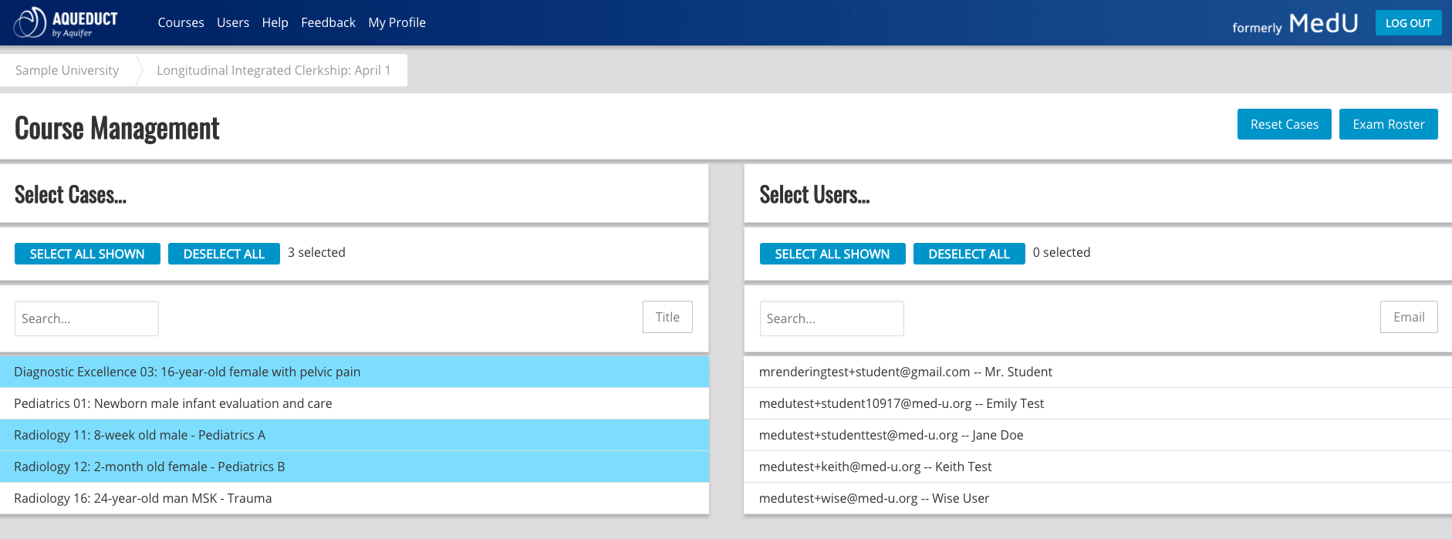Select user Keith Test
1452x539 pixels.
click(1098, 467)
